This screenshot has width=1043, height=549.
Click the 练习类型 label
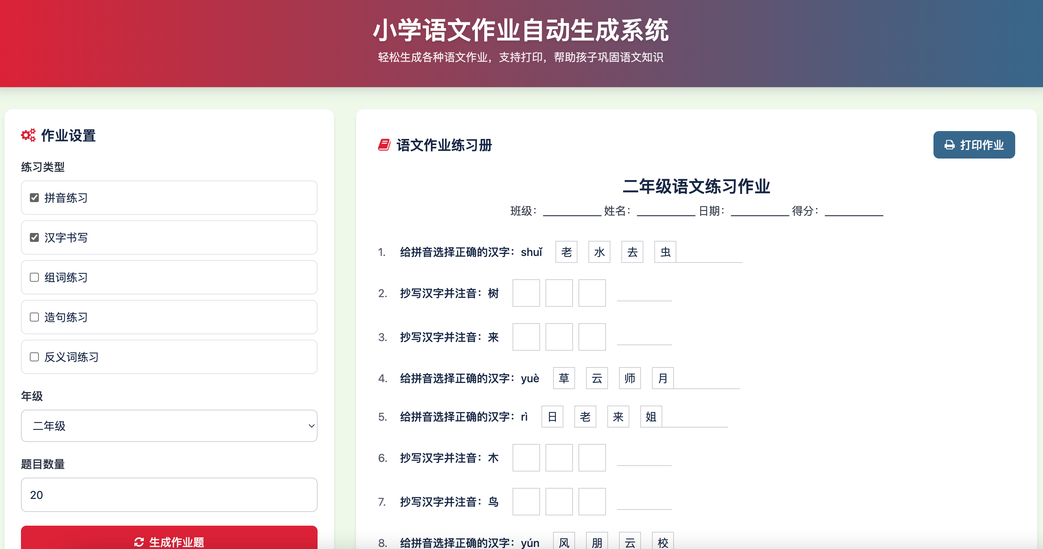[x=43, y=167]
